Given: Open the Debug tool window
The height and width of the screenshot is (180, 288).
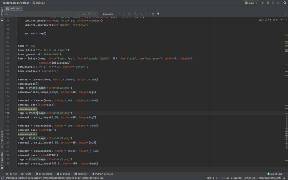Looking at the screenshot, I should [64, 174].
